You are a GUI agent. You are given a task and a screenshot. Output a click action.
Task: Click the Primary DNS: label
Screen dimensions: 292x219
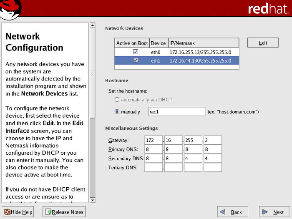click(x=123, y=149)
